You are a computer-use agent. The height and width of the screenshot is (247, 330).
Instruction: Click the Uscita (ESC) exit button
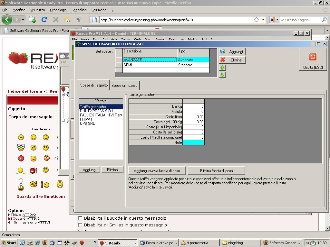point(313,59)
